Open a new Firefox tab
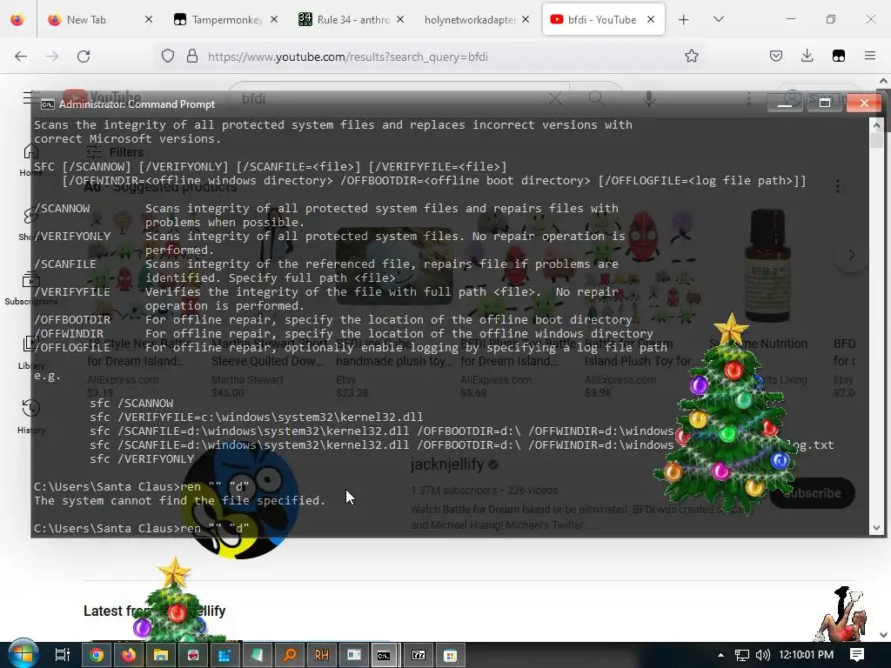The image size is (891, 668). [684, 20]
